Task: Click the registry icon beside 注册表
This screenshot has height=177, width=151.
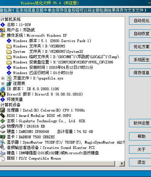Action: coord(9,84)
